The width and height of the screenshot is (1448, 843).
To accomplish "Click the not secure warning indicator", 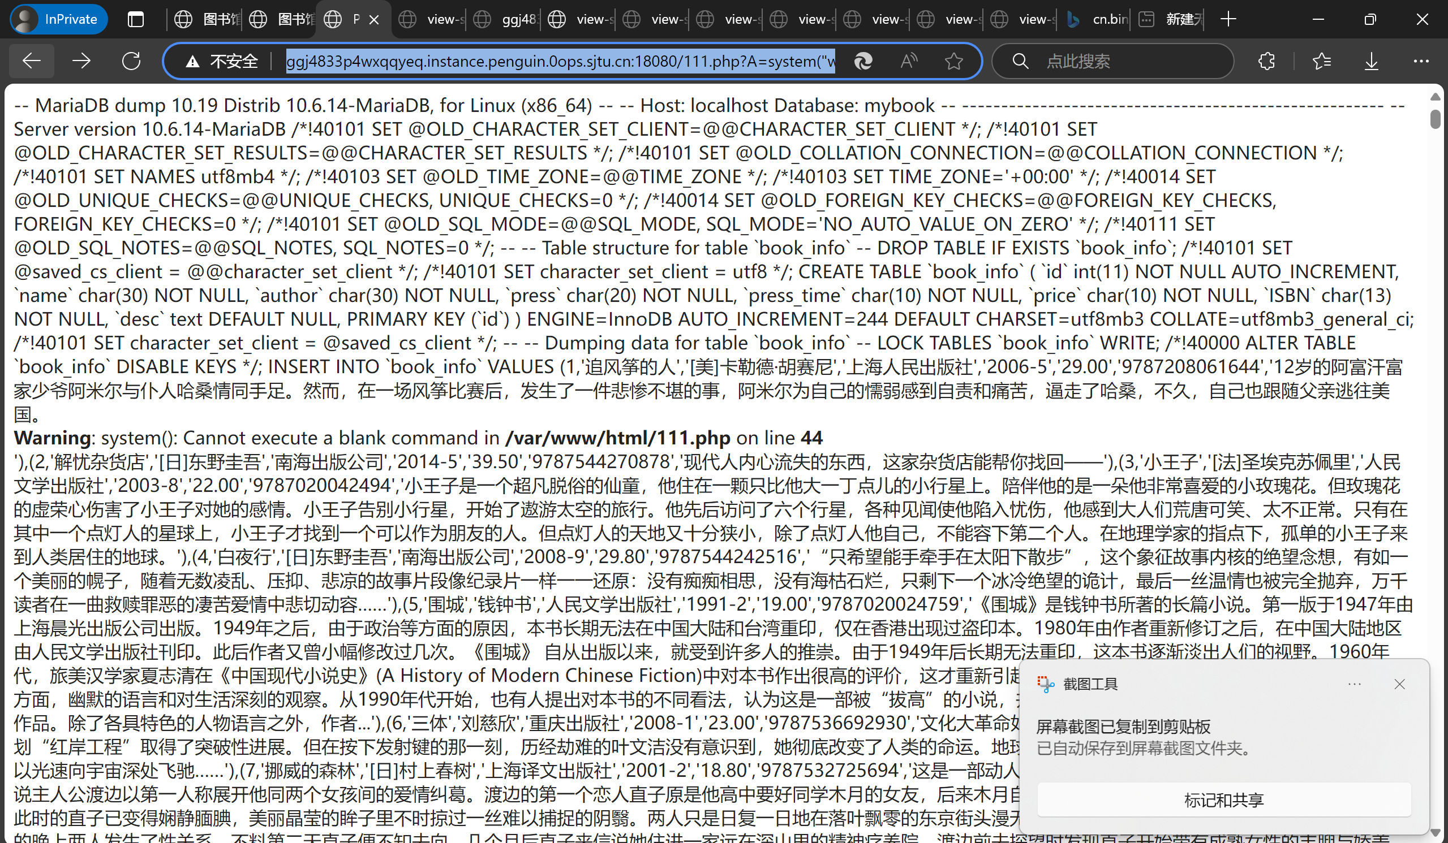I will point(222,61).
